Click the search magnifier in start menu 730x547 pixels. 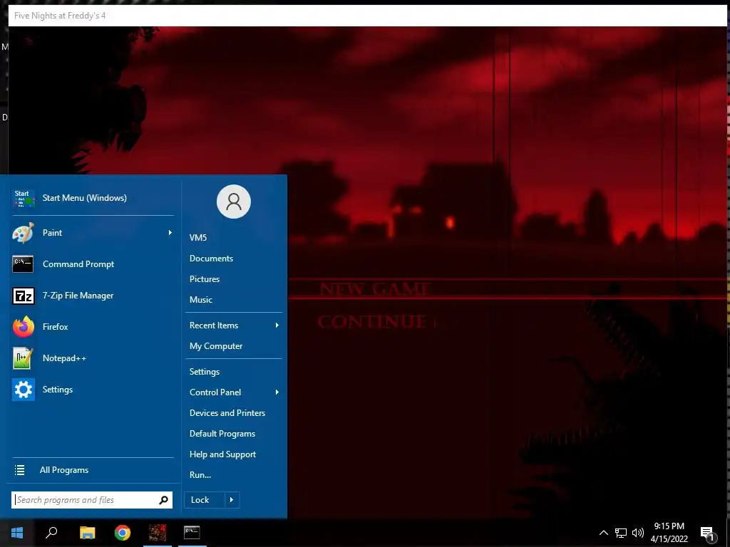(x=163, y=500)
